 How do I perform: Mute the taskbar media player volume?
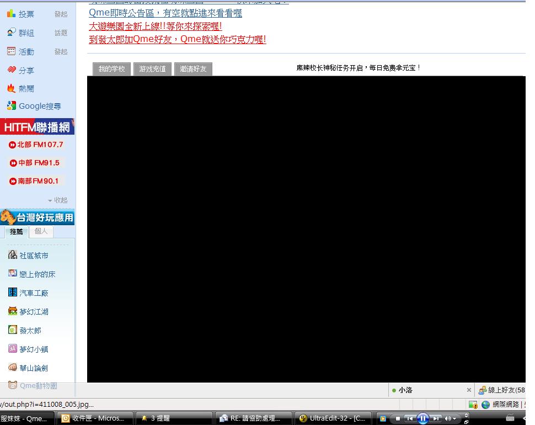pos(447,418)
